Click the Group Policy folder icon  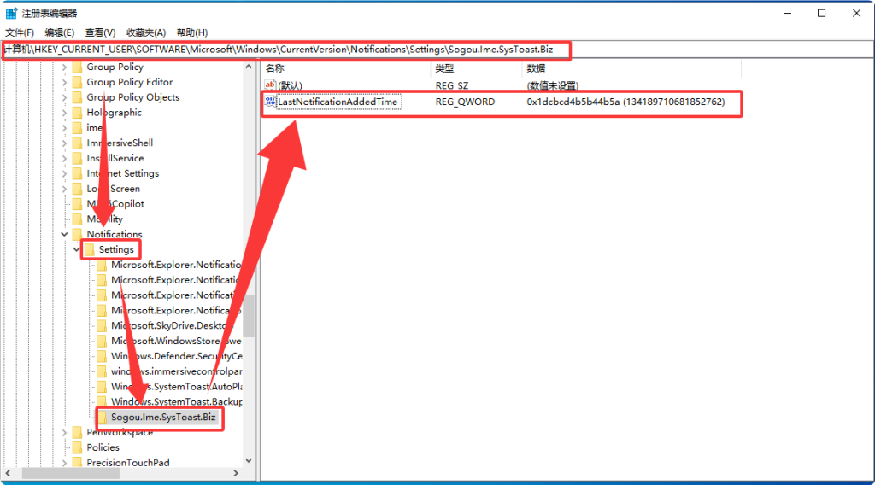point(77,67)
